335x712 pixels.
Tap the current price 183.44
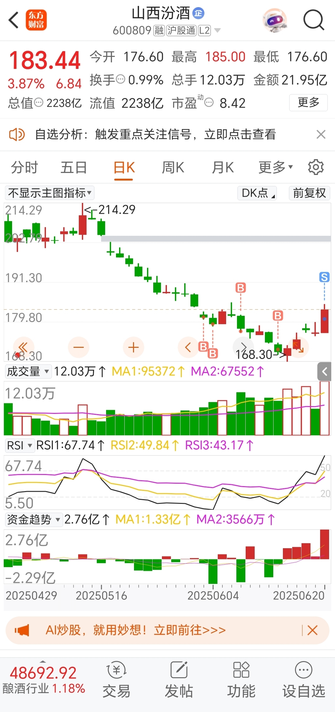[x=45, y=60]
